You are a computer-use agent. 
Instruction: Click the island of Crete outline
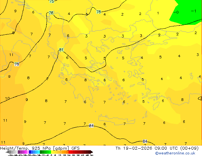click(x=117, y=120)
